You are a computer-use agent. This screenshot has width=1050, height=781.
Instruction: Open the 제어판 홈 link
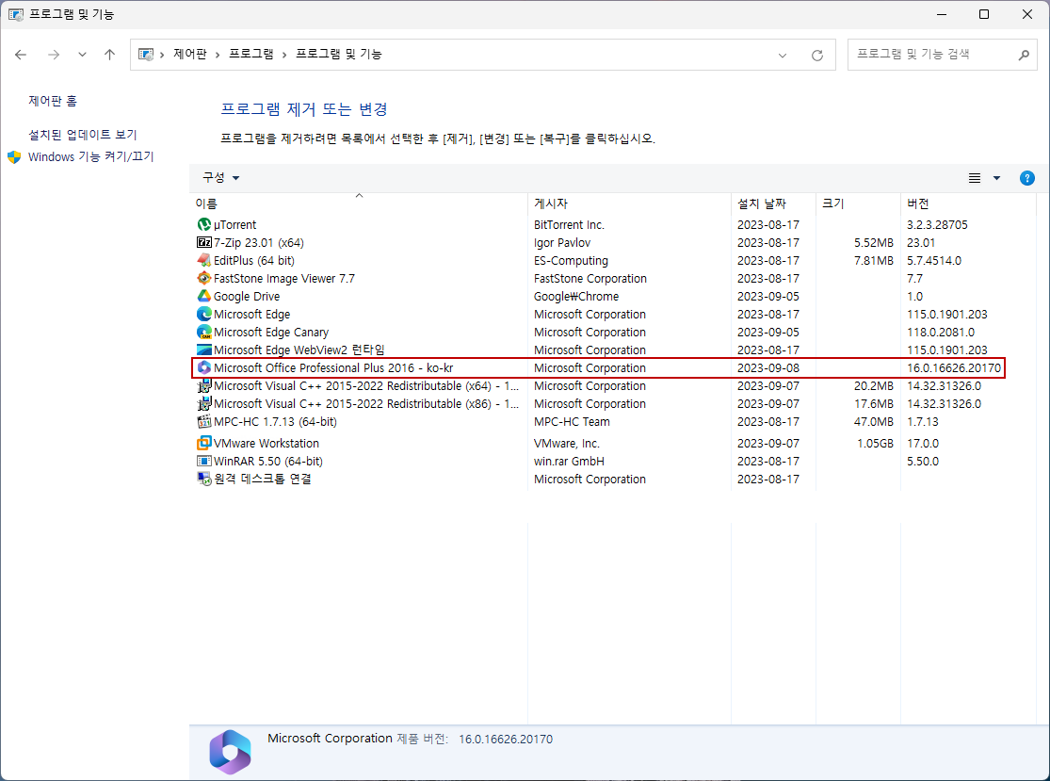(53, 101)
